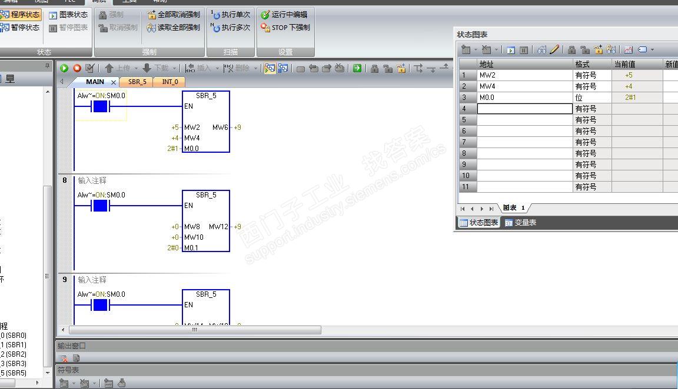This screenshot has height=389, width=678.
Task: Toggle 图表状态 in the ribbon
Action: pyautogui.click(x=68, y=15)
